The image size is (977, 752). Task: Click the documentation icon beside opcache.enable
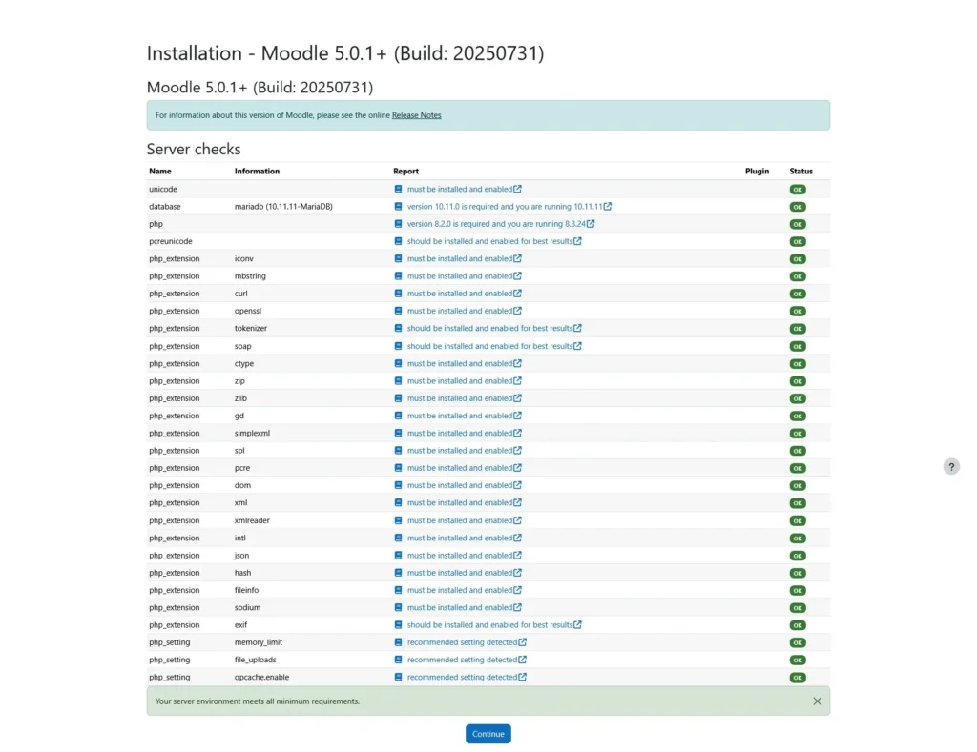click(x=398, y=677)
